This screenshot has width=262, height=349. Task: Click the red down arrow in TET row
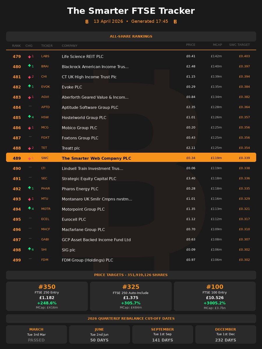point(29,148)
